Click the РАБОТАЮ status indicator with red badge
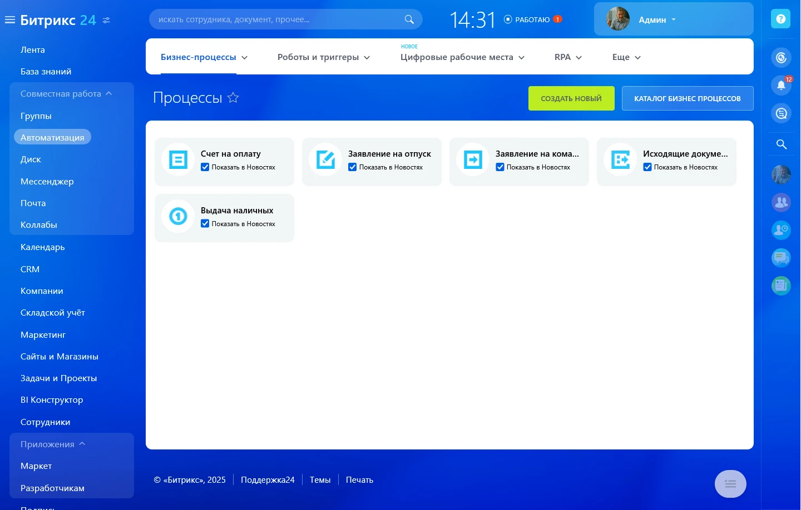This screenshot has height=510, width=801. (x=532, y=19)
